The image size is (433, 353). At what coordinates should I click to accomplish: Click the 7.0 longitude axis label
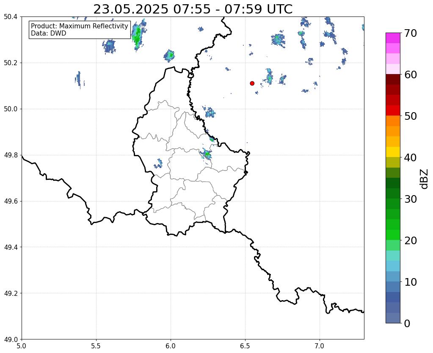click(x=320, y=346)
